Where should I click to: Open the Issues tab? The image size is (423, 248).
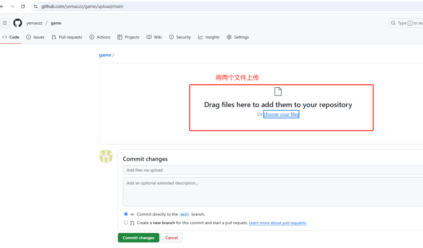pos(35,37)
